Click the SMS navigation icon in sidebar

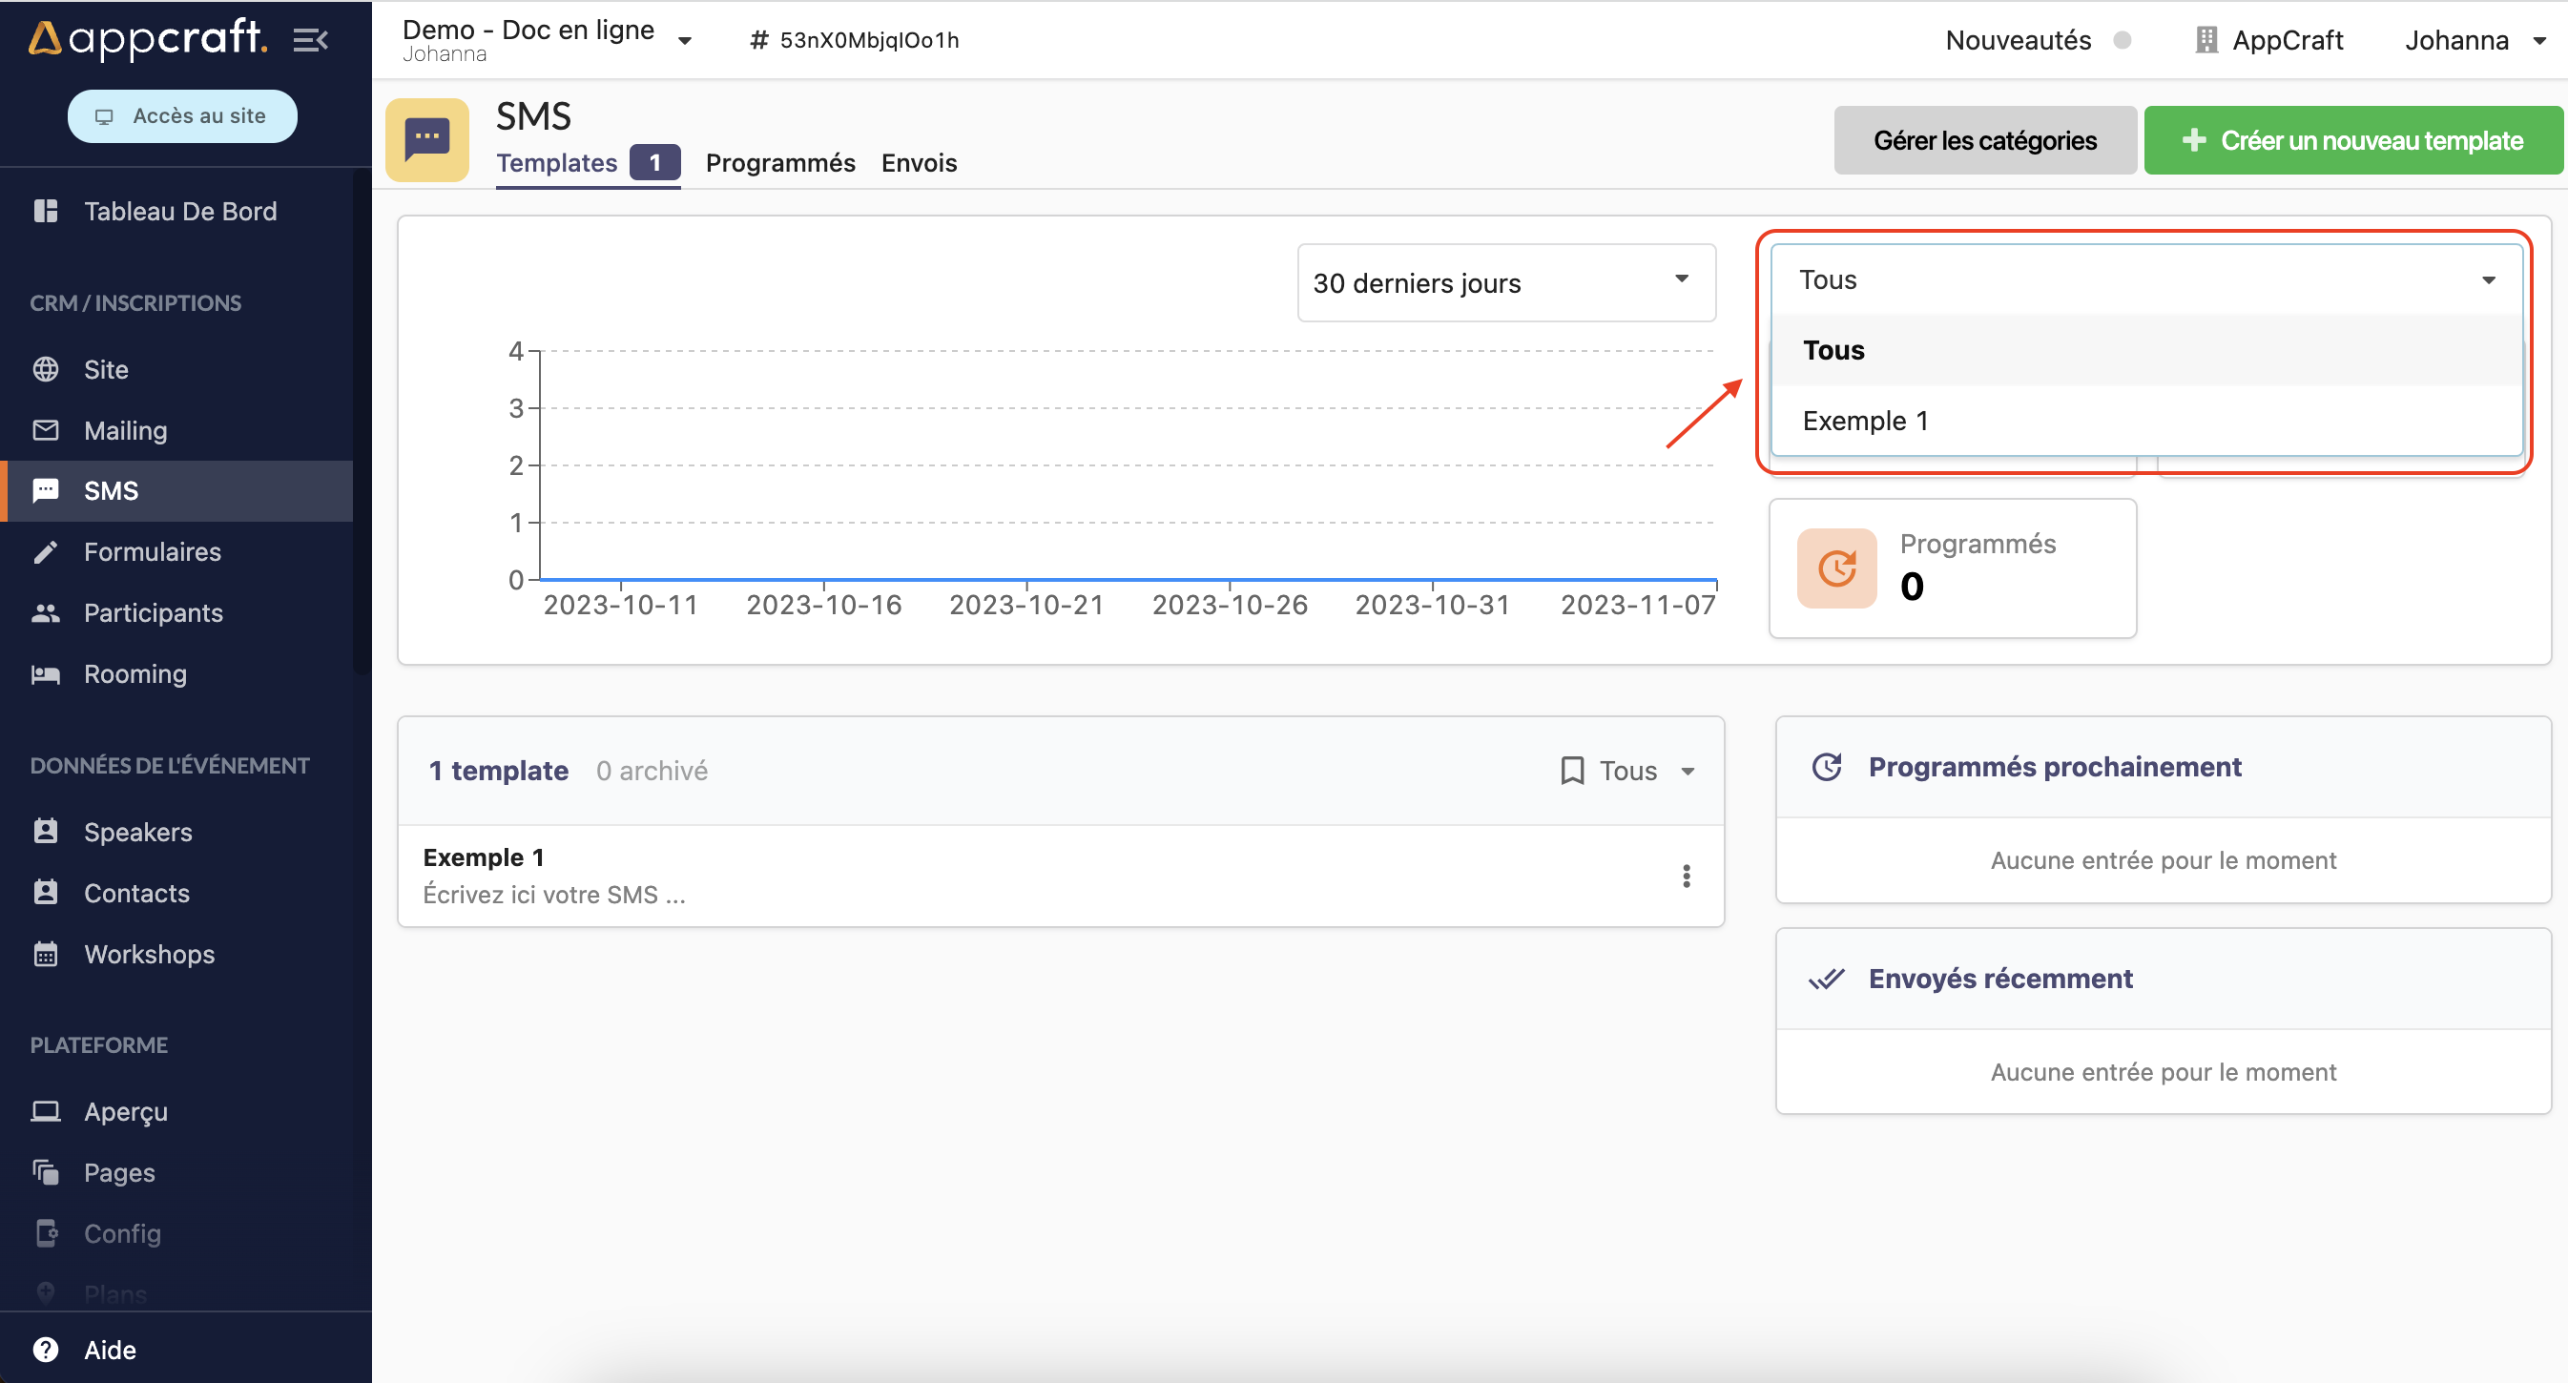coord(48,490)
